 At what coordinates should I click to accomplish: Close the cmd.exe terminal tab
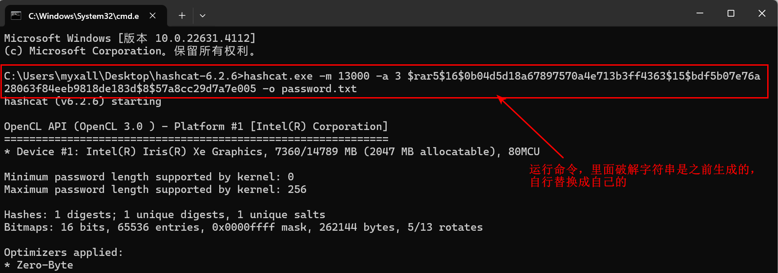click(153, 16)
